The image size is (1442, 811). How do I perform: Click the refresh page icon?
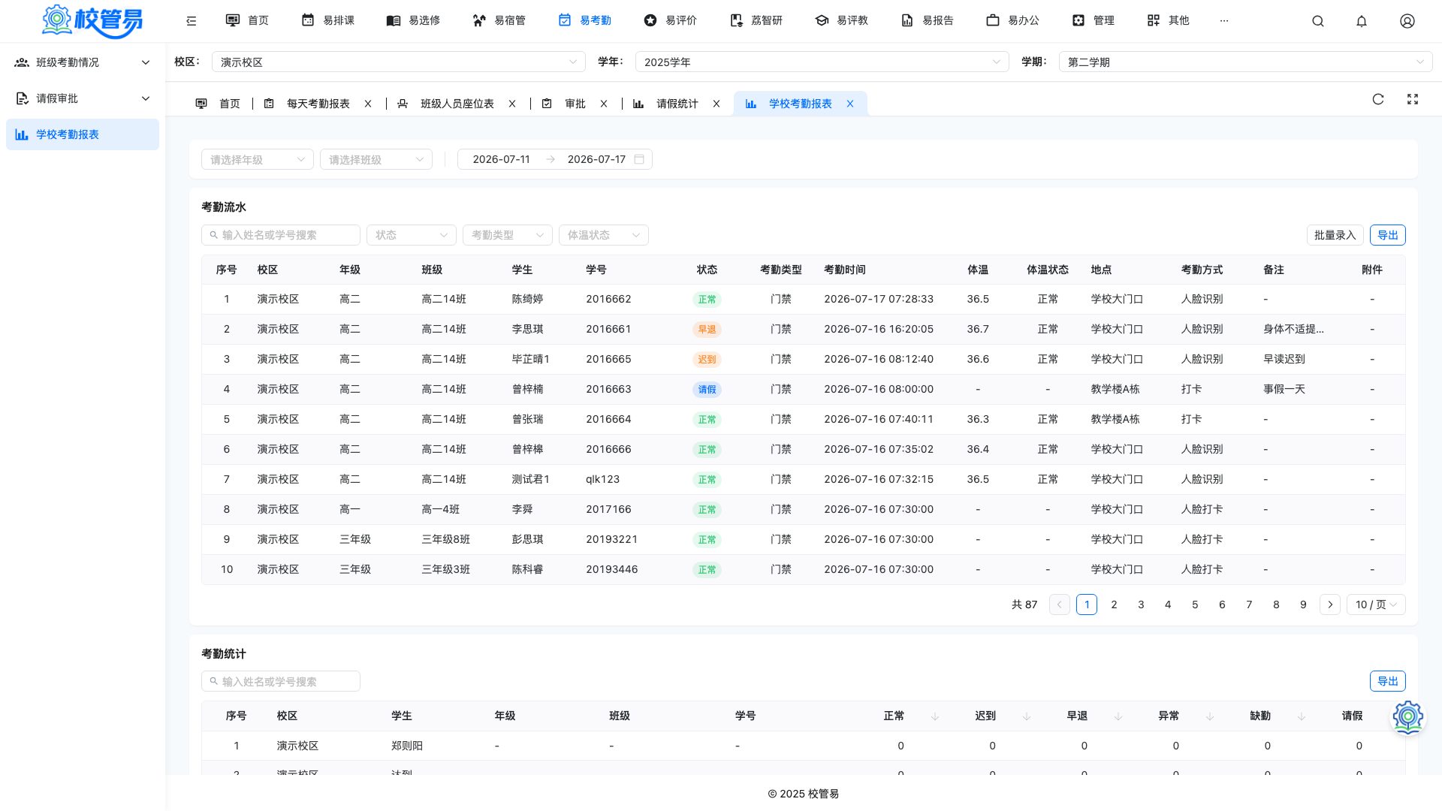[x=1378, y=99]
